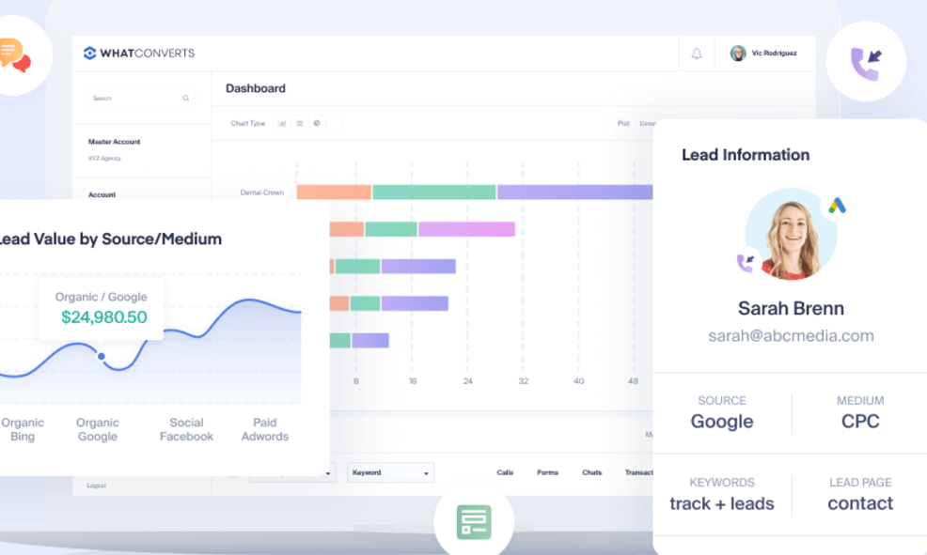Select the Forms category label
This screenshot has height=555, width=927.
(x=547, y=472)
